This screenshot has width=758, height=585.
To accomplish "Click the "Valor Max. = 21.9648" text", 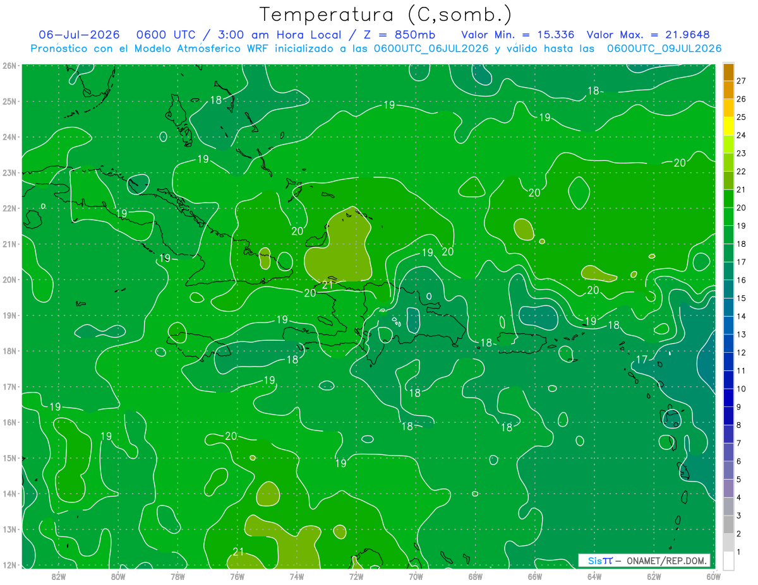I will pos(648,35).
